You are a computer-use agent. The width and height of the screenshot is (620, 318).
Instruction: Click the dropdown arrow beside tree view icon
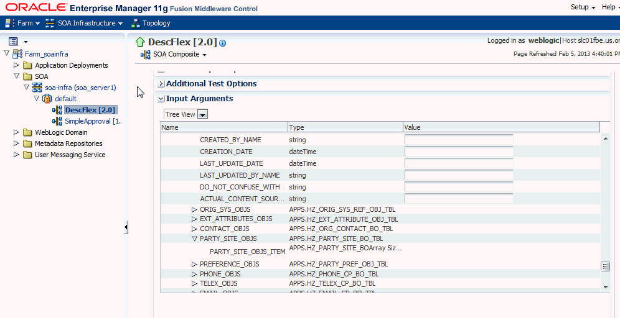point(26,42)
